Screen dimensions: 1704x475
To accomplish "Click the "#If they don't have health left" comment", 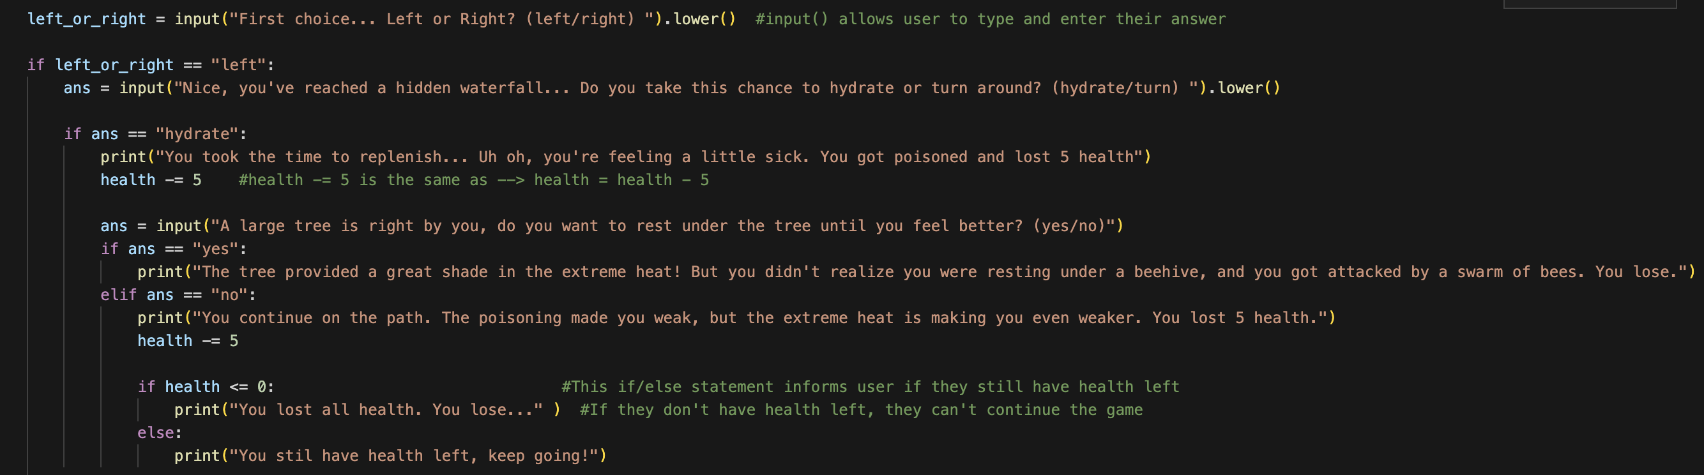I will [861, 410].
